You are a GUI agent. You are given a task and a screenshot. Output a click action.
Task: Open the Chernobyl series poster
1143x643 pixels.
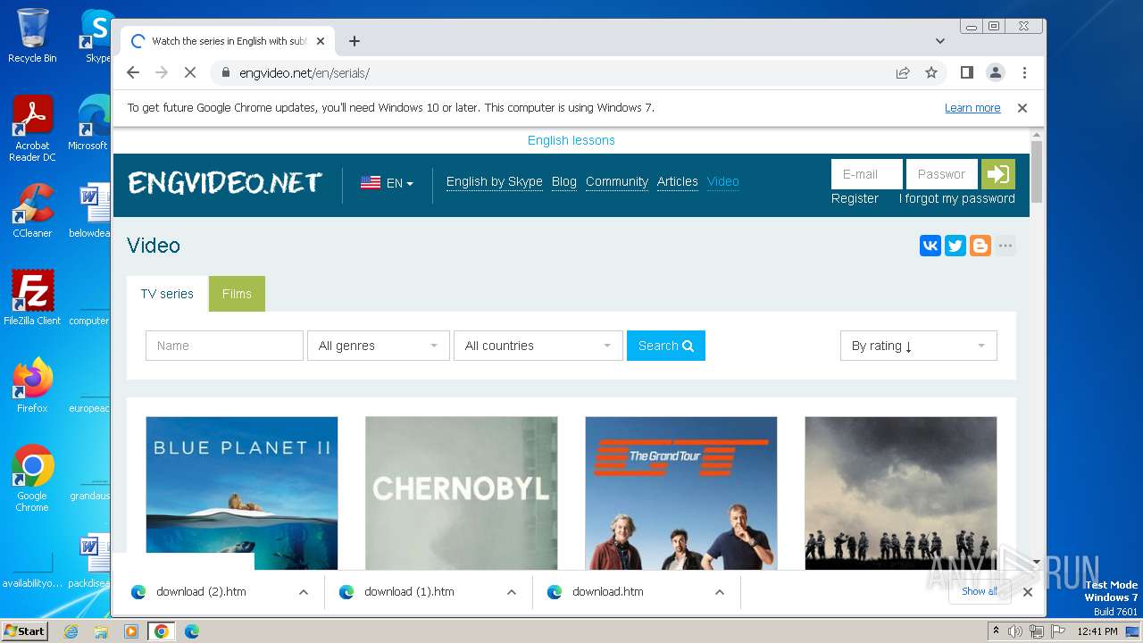(462, 493)
